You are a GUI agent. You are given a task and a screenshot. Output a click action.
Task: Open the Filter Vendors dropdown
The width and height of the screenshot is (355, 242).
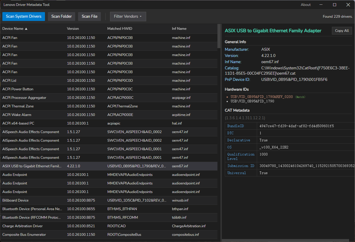click(128, 17)
